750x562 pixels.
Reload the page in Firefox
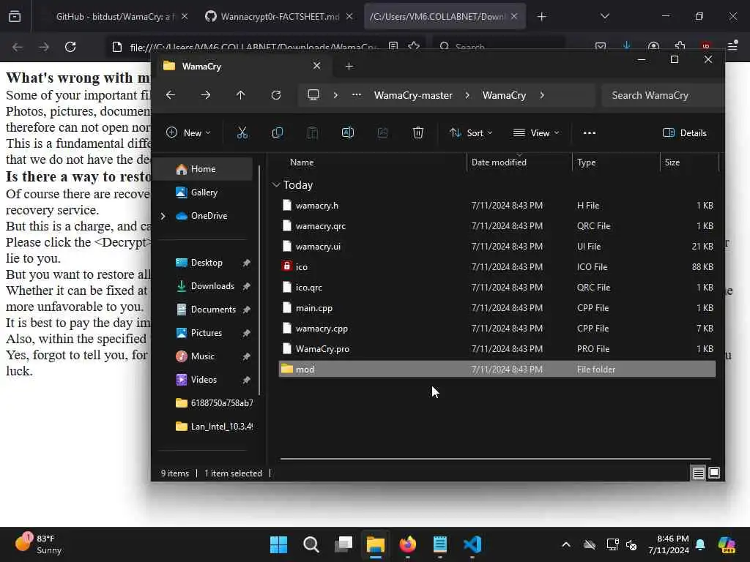pyautogui.click(x=70, y=47)
